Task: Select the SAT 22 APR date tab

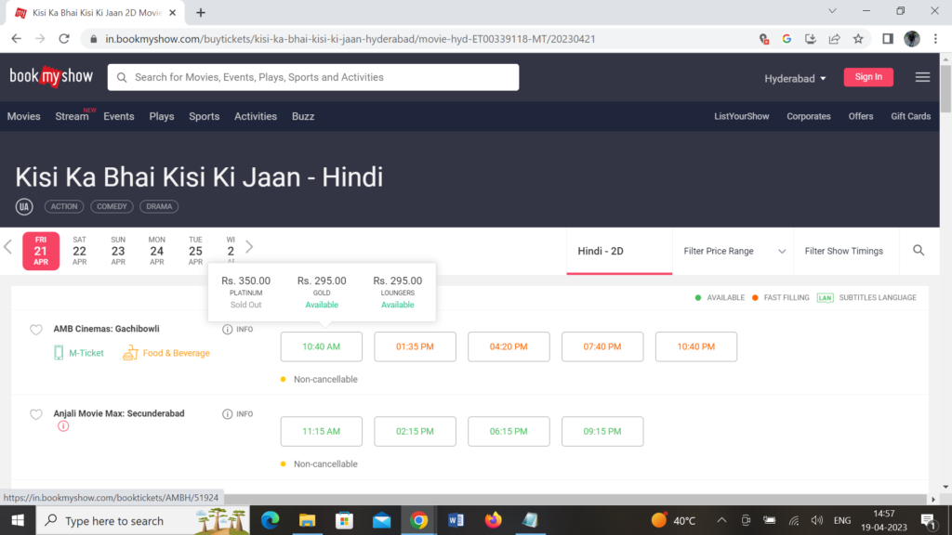Action: coord(80,251)
